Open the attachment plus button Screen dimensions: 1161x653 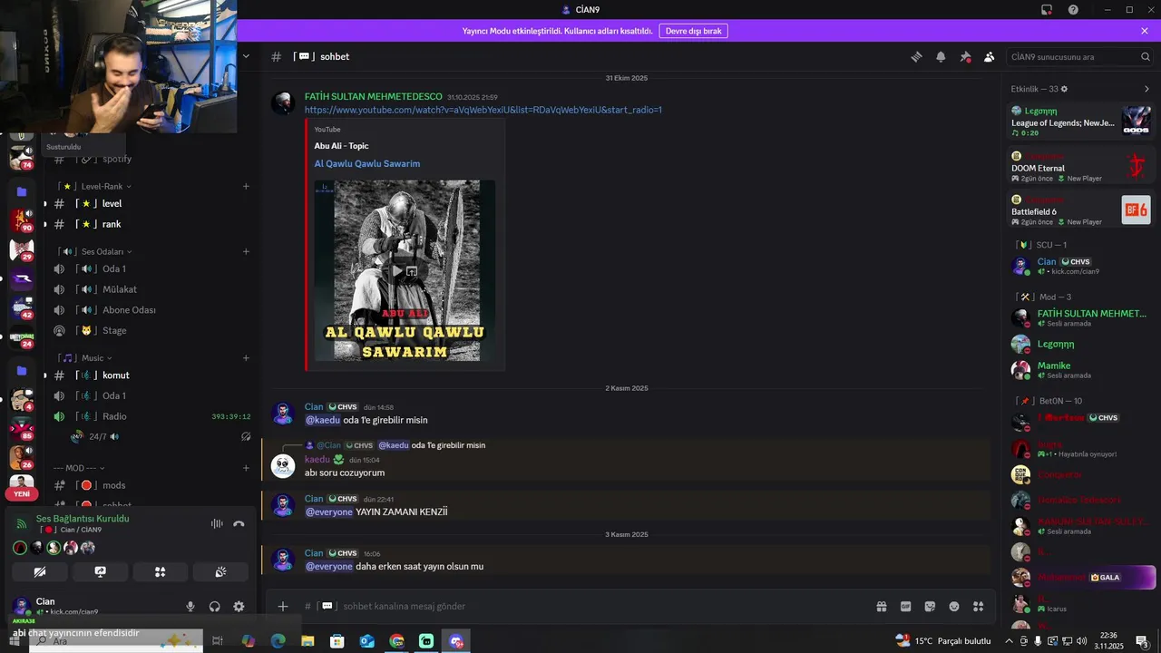(x=283, y=606)
